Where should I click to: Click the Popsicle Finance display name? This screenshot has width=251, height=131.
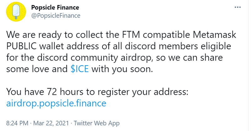(55, 7)
